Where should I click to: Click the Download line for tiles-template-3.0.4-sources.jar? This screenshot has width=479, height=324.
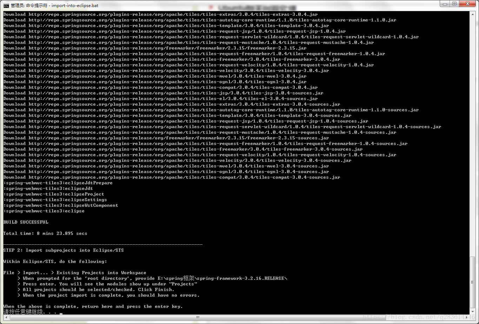click(178, 115)
